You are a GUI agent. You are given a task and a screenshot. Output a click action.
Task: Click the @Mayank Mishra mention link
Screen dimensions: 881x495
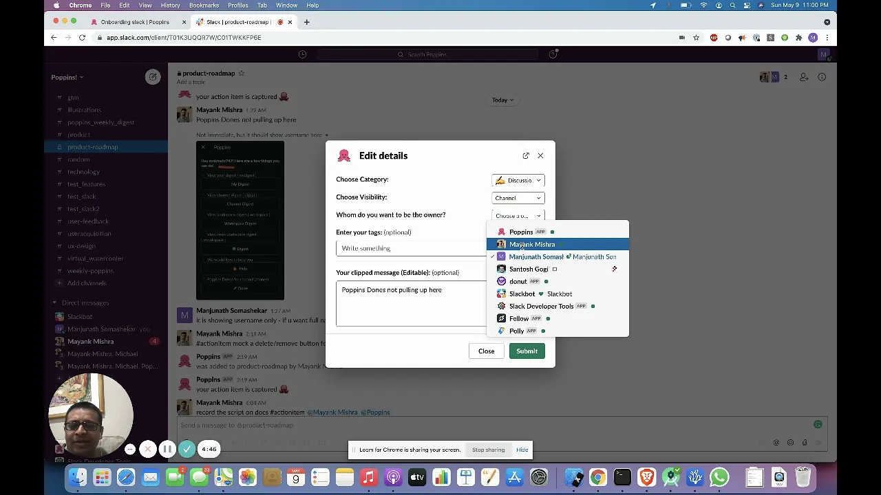pyautogui.click(x=332, y=412)
